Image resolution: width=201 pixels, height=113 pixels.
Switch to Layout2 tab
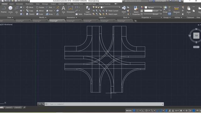18,107
